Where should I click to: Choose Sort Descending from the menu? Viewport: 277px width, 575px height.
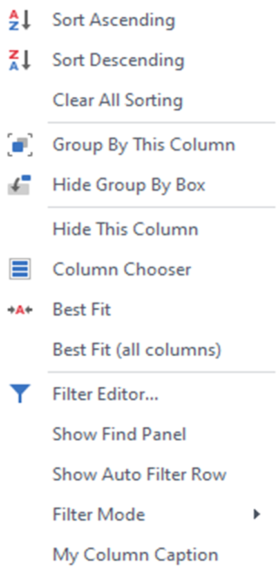coord(118,61)
